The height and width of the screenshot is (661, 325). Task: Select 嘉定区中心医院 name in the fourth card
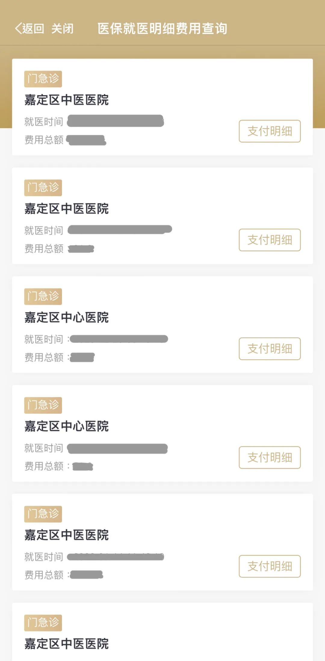(67, 426)
